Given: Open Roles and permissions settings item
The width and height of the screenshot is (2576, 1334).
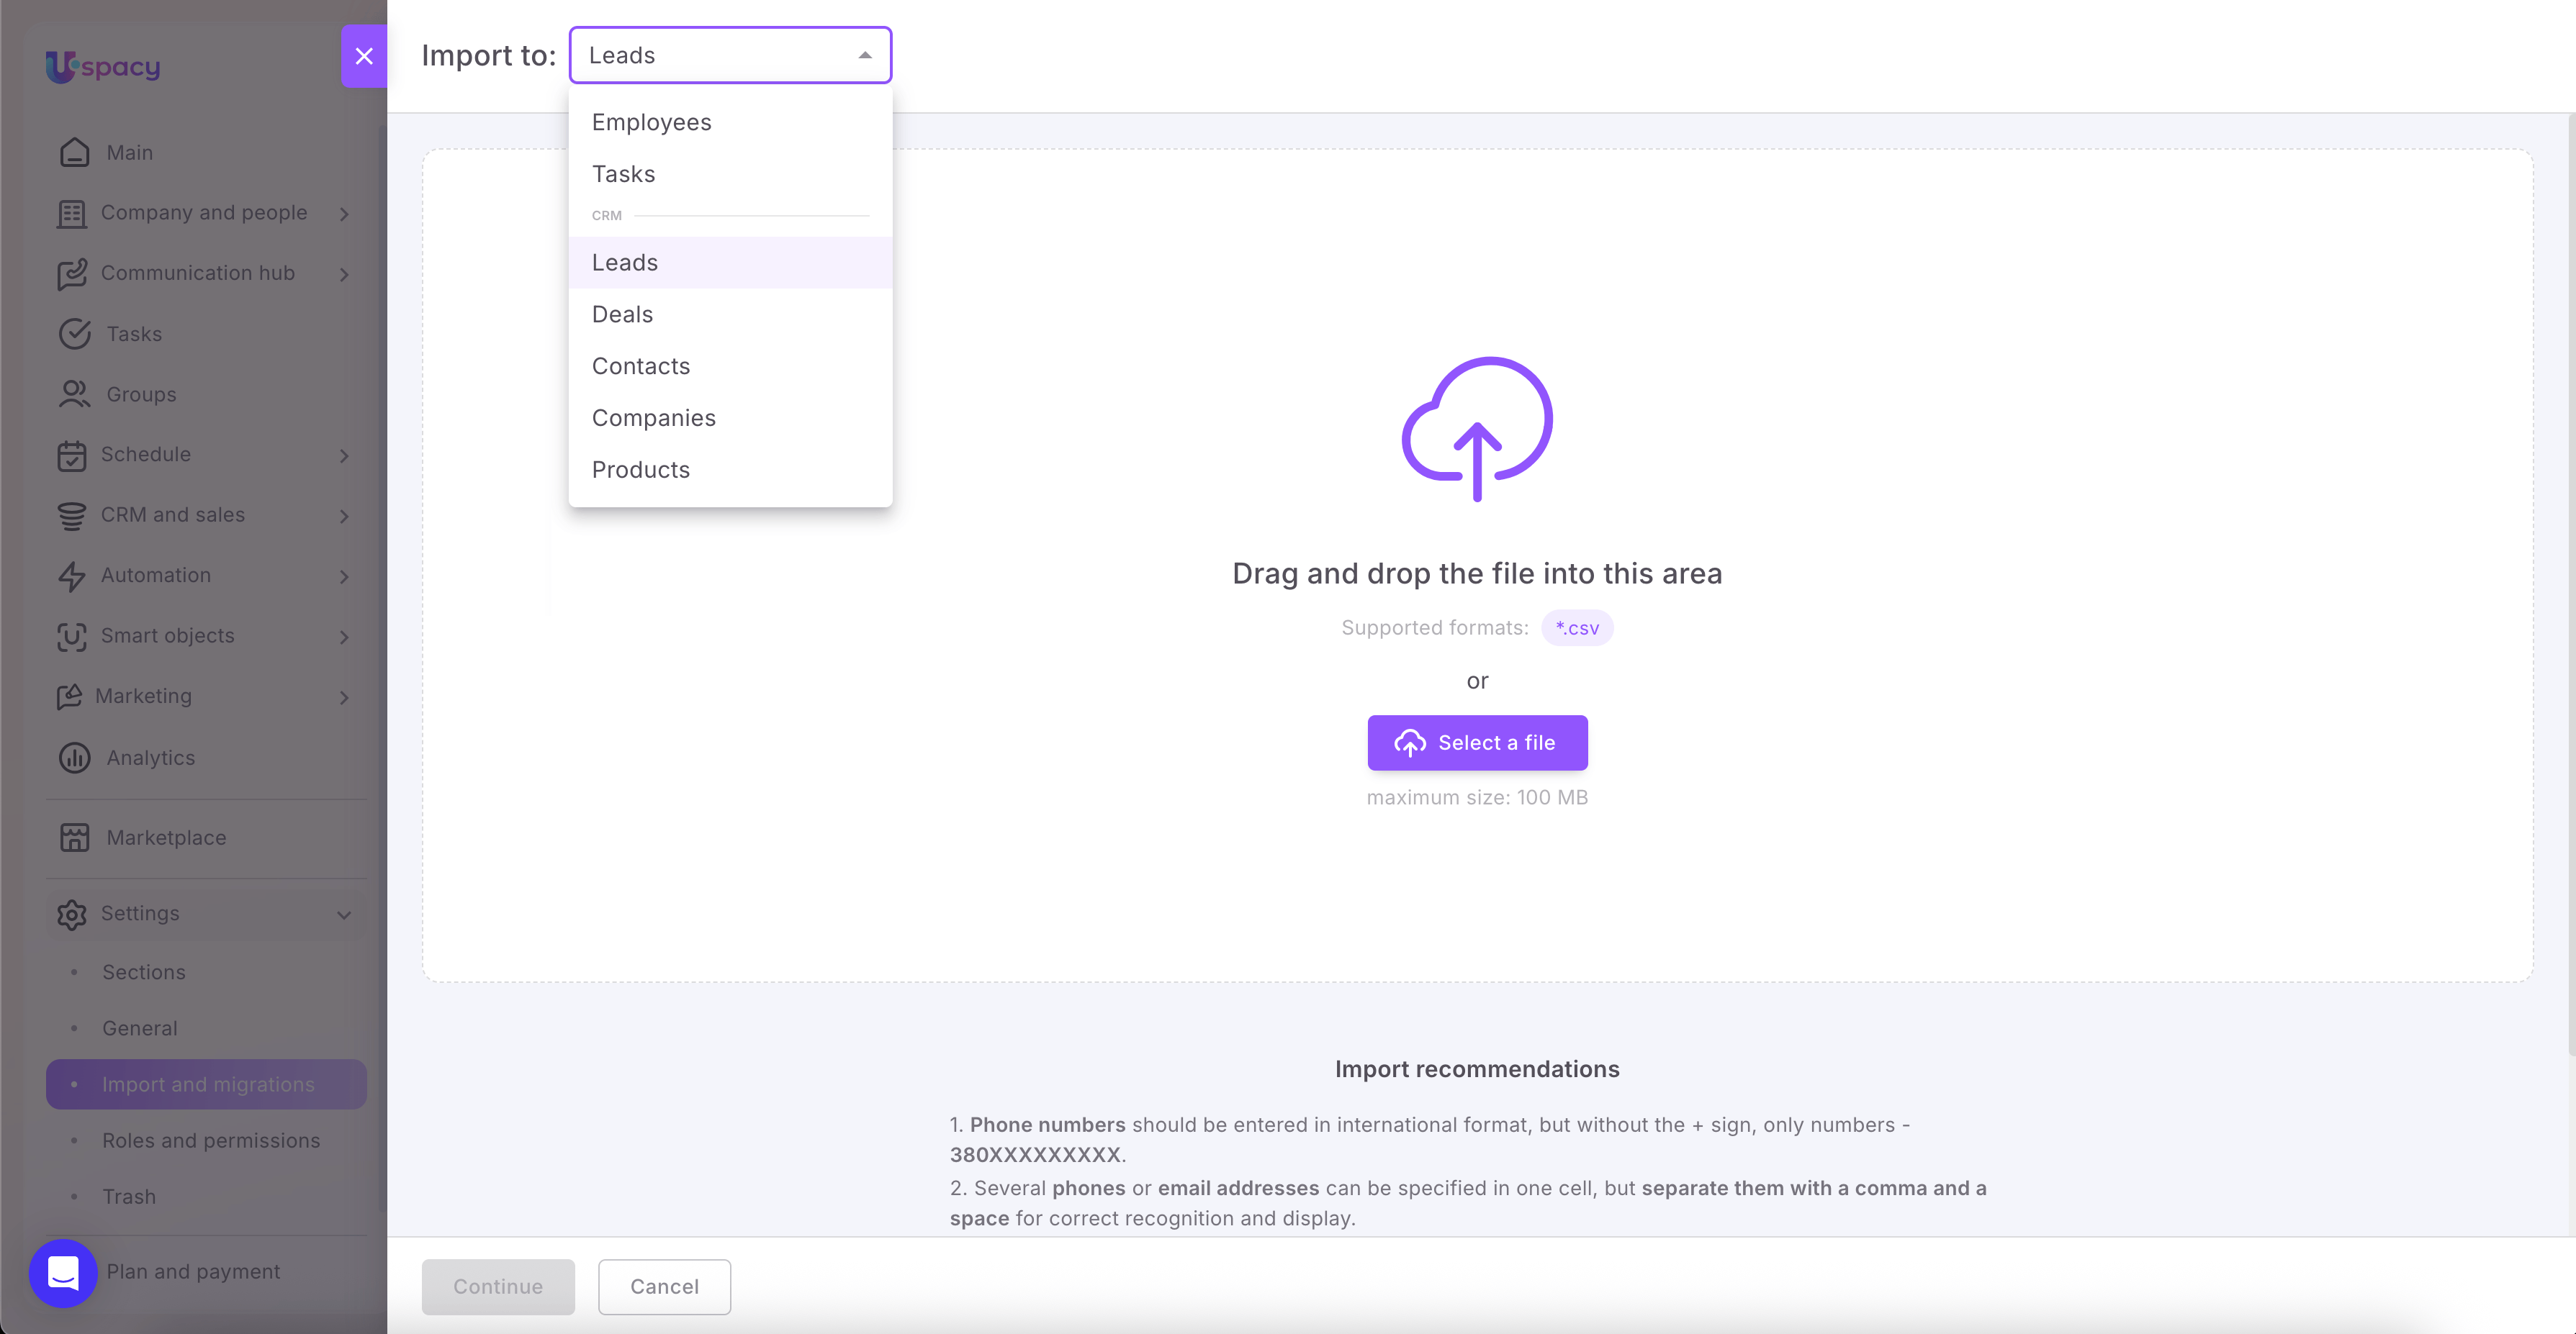Looking at the screenshot, I should 211,1140.
